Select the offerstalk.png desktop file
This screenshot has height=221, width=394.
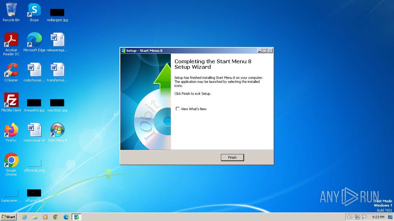(34, 166)
